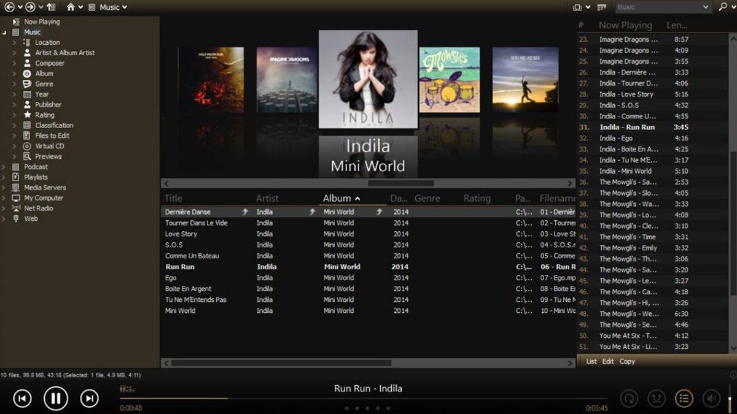The image size is (737, 414).
Task: Click the navigate up icon in the toolbar
Action: click(51, 7)
